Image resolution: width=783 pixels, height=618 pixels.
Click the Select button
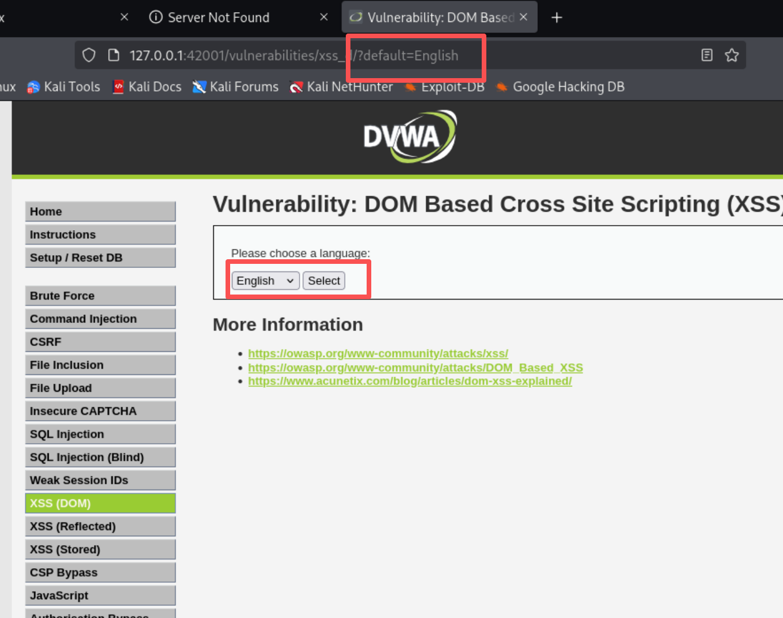324,281
